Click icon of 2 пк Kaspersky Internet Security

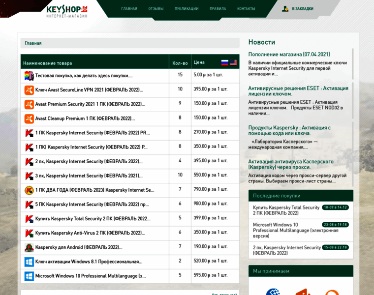click(x=29, y=162)
